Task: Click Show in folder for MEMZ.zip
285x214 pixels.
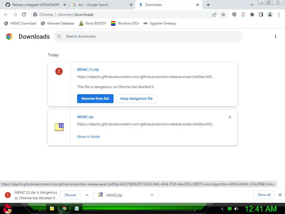Action: pyautogui.click(x=89, y=137)
